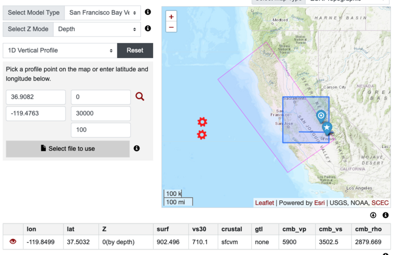
Task: Open the 1D Vertical Profile query-type dropdown
Action: pos(60,50)
